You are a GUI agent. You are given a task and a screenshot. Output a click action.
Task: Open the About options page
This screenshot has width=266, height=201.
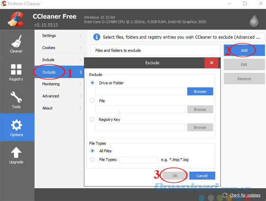coord(59,108)
